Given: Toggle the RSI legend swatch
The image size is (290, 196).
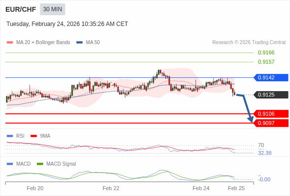Looking at the screenshot, I should [x=10, y=136].
